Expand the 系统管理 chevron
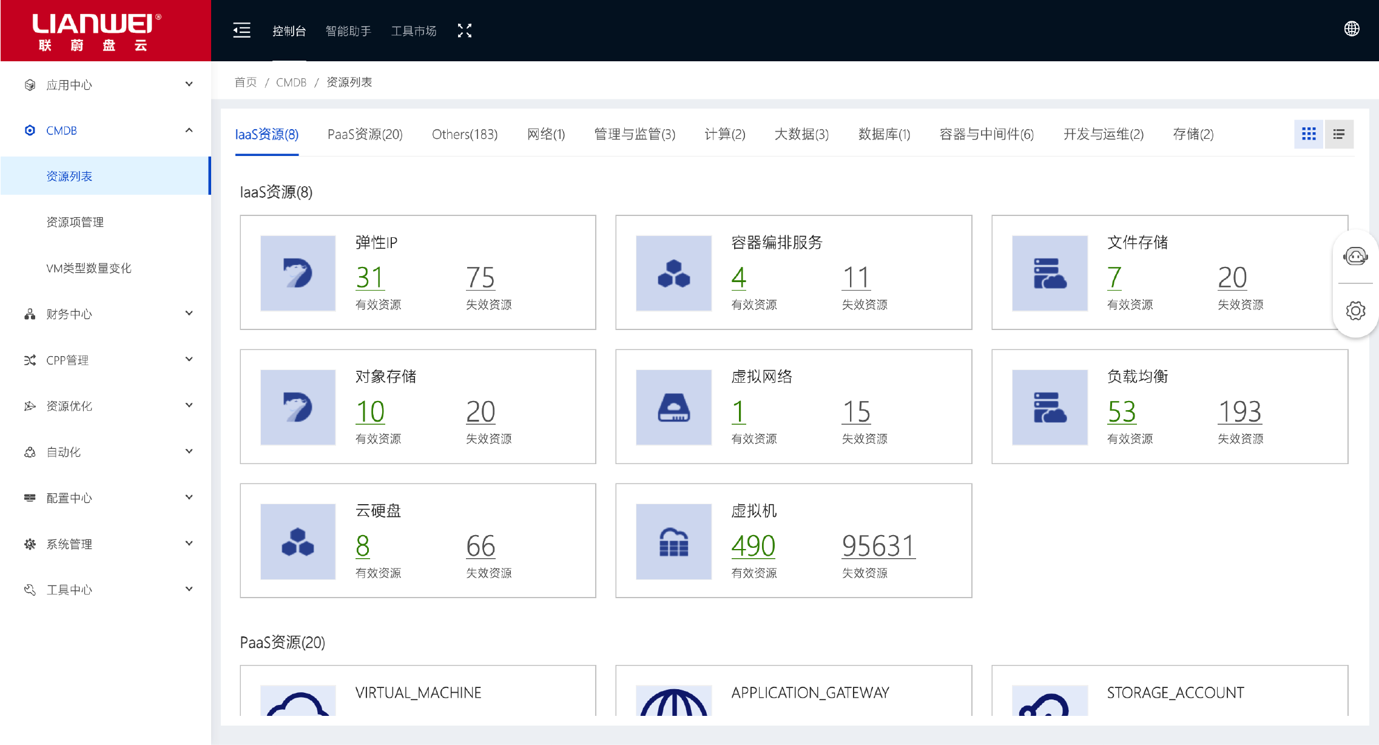The height and width of the screenshot is (745, 1379). click(189, 543)
